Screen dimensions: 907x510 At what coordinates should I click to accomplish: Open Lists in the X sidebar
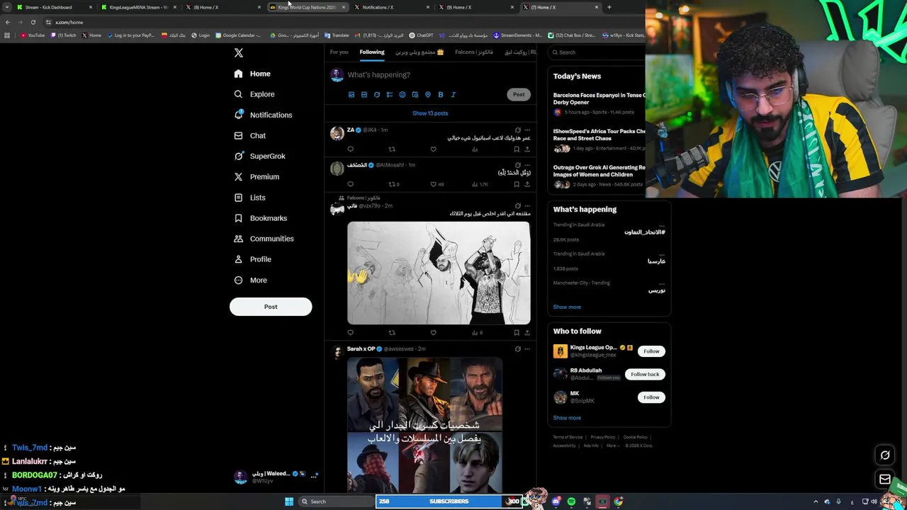pyautogui.click(x=249, y=198)
